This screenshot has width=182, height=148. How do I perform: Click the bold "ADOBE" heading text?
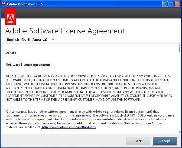[x=11, y=53]
